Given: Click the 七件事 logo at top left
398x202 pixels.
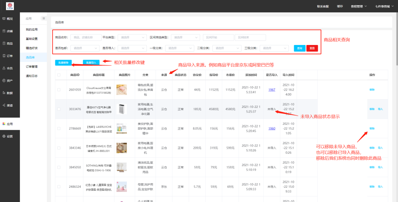Looking at the screenshot, I should click(x=10, y=6).
